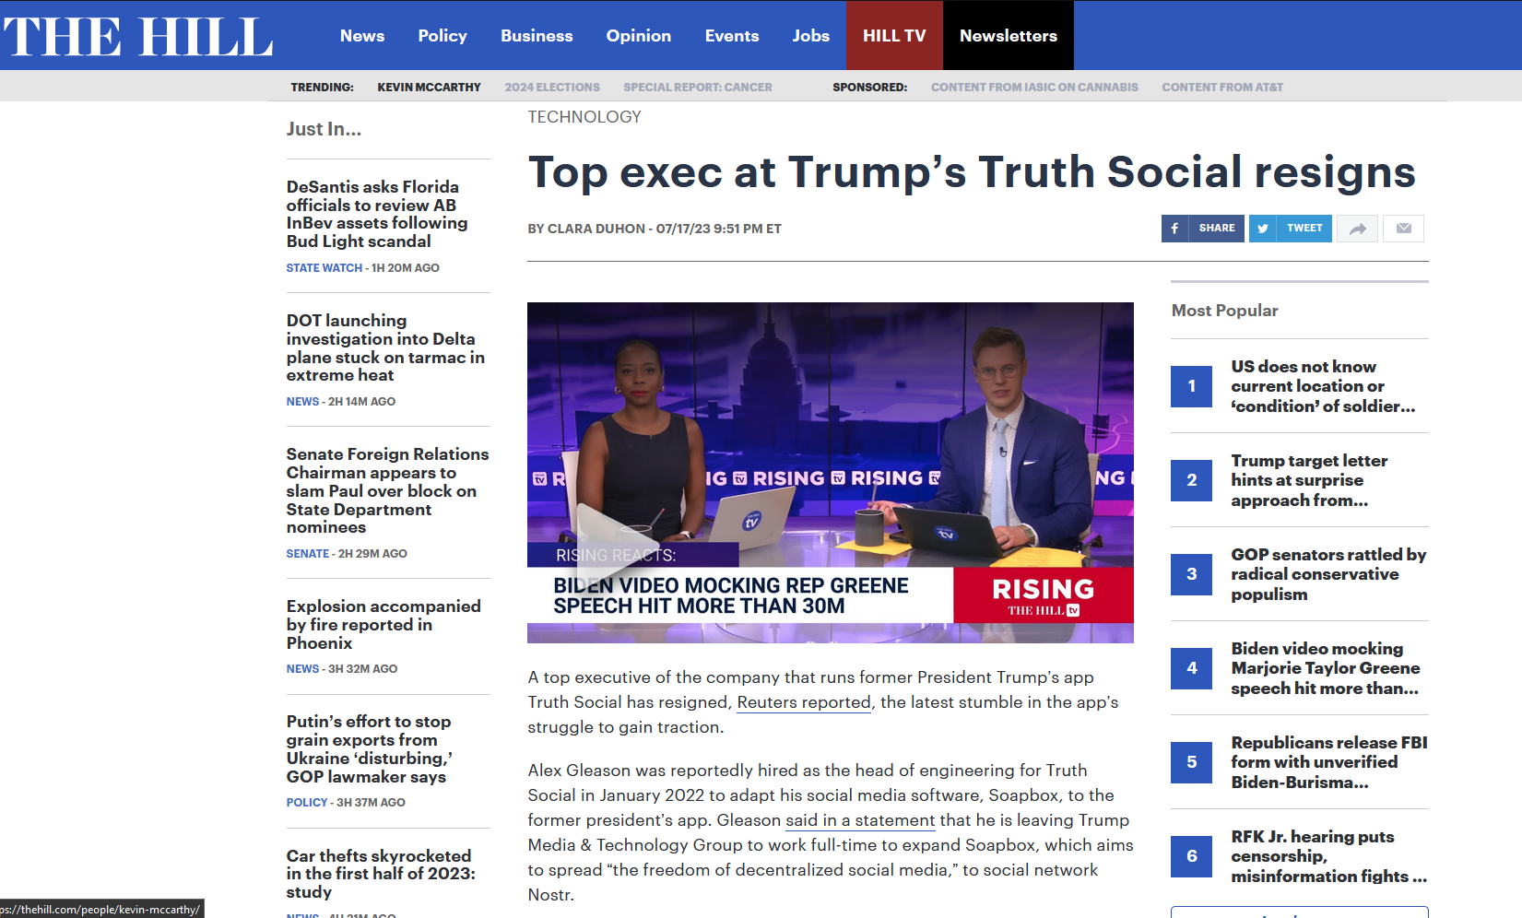Read Putin grain exports story
This screenshot has width=1522, height=918.
point(369,749)
